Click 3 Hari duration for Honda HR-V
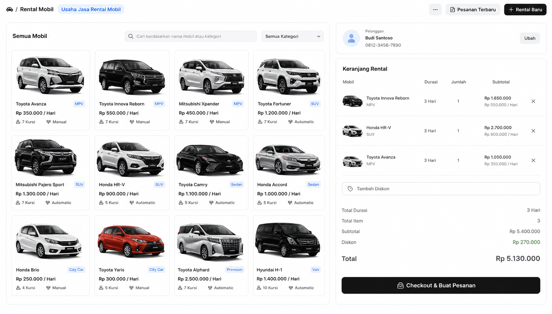Viewport: 552px width, 314px height. (x=430, y=131)
